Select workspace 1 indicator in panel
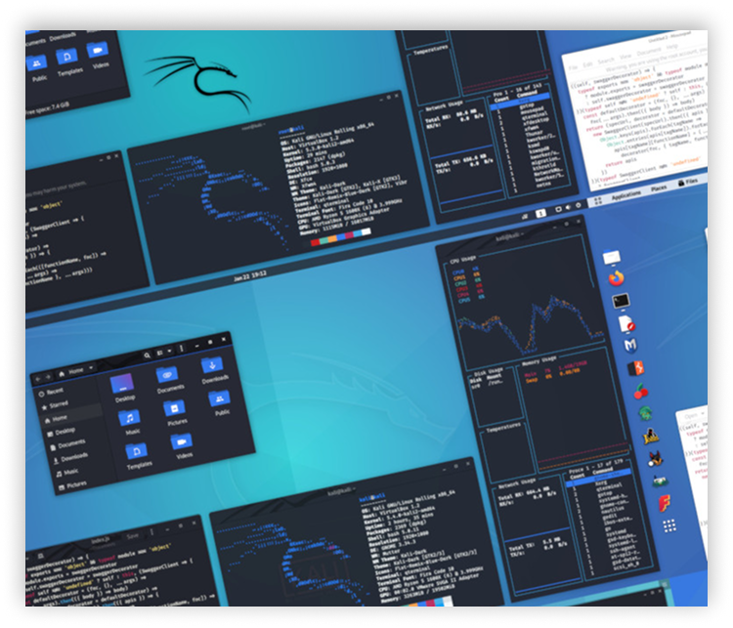Screen dimensions: 733x628 pos(540,213)
